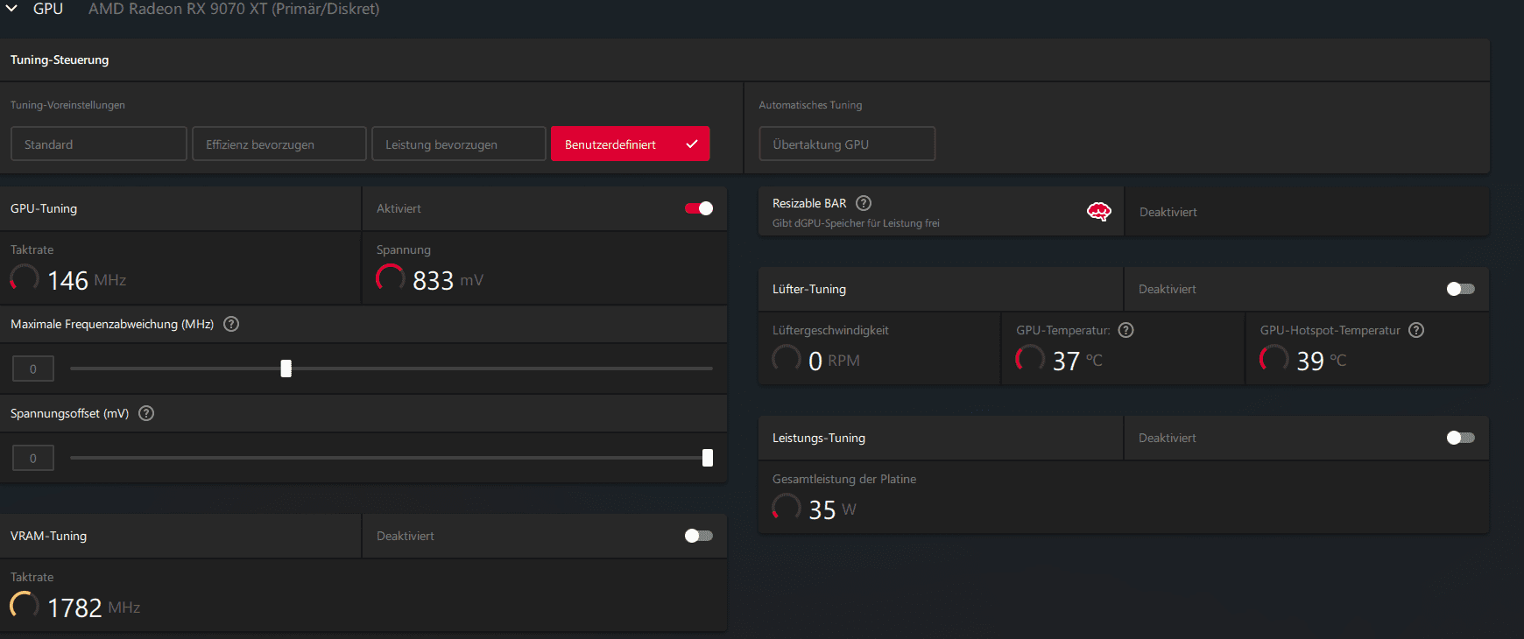Screen dimensions: 1524x639
Task: Enable the Leistungs-Tuning toggle
Action: click(1461, 438)
